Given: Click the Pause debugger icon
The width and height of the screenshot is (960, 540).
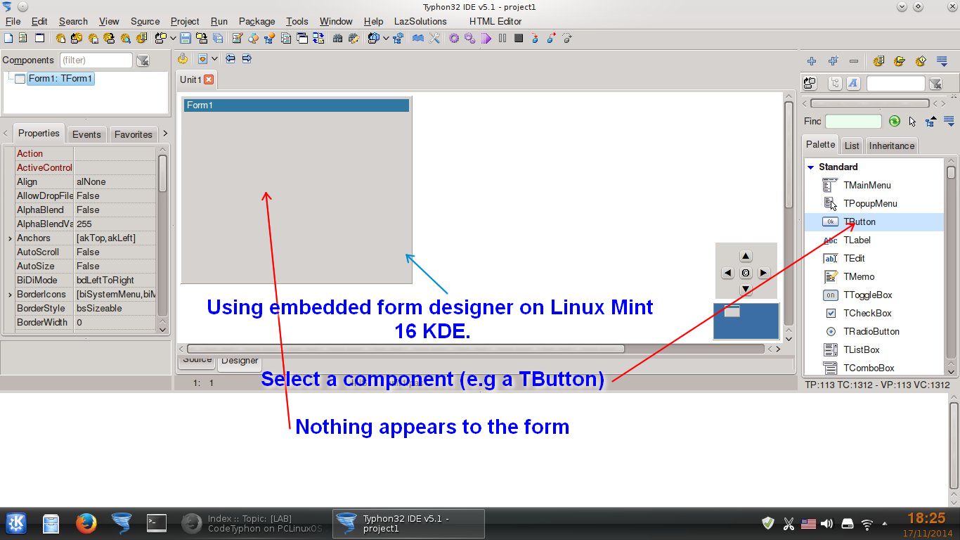Looking at the screenshot, I should 502,38.
